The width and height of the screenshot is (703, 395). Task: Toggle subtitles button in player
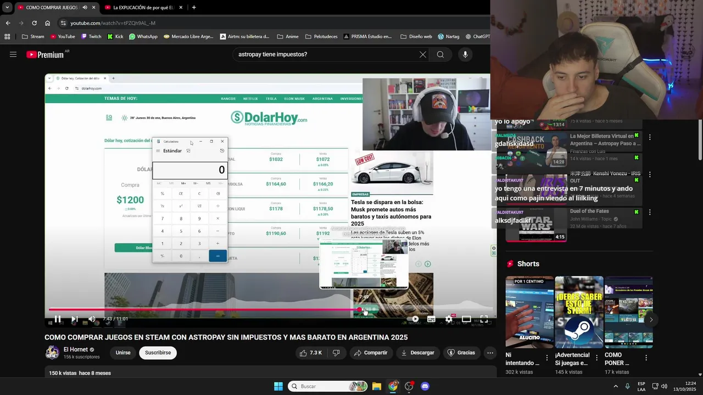point(432,319)
